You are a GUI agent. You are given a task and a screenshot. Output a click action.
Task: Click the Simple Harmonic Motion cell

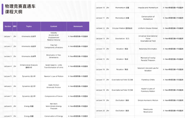(148, 100)
